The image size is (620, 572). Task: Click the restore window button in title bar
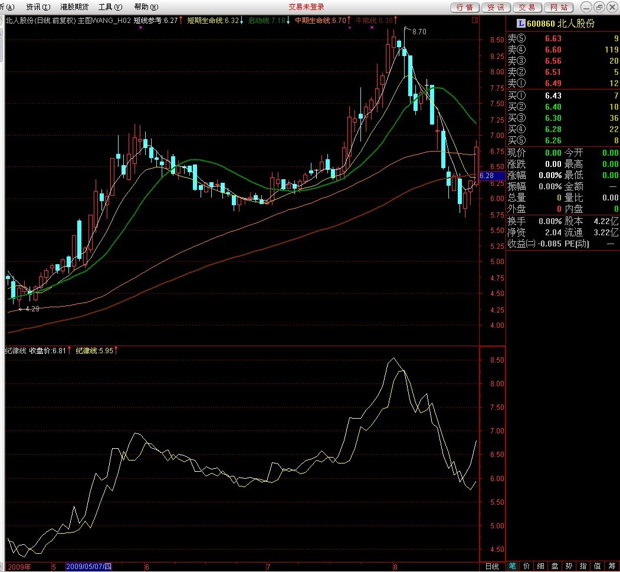pos(599,7)
